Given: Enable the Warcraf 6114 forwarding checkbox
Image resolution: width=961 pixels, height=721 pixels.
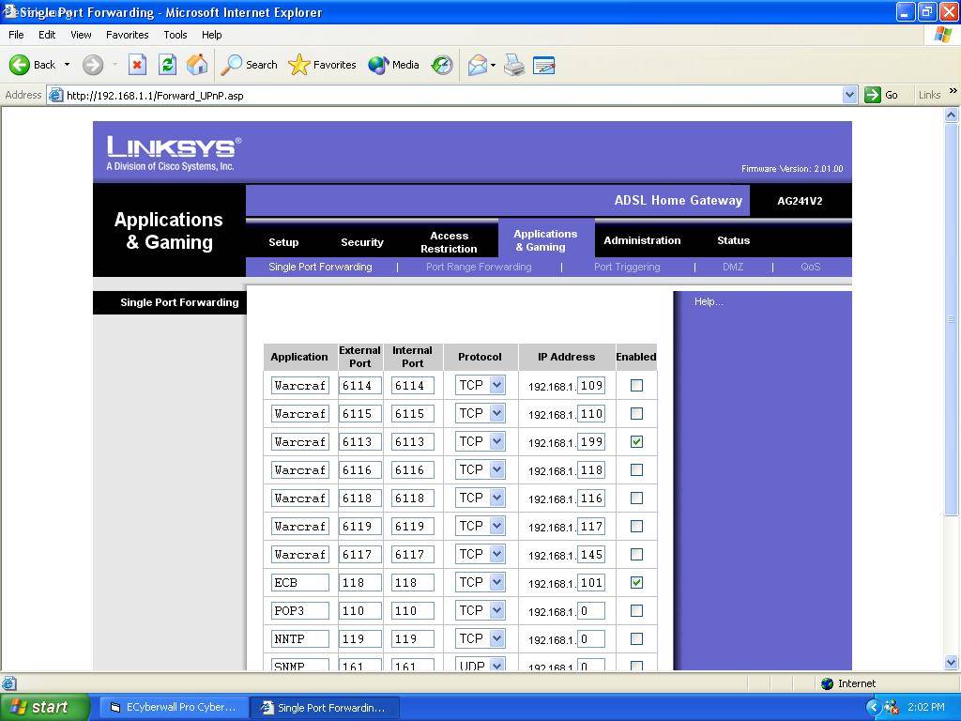Looking at the screenshot, I should pyautogui.click(x=637, y=386).
